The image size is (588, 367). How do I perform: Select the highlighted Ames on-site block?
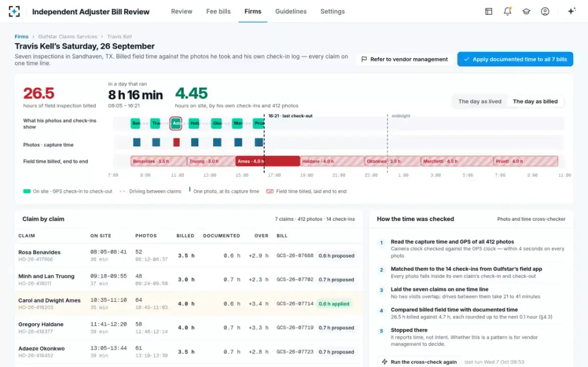pyautogui.click(x=176, y=123)
